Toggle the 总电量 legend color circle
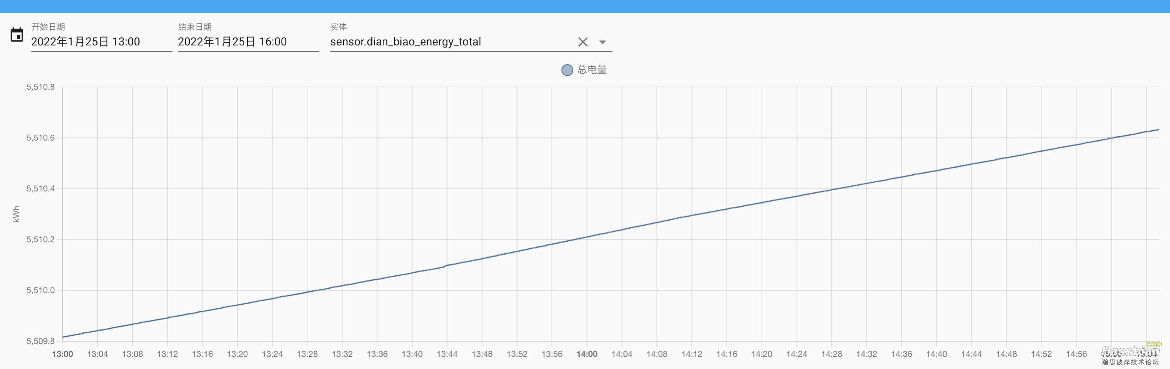The height and width of the screenshot is (369, 1170). tap(567, 70)
